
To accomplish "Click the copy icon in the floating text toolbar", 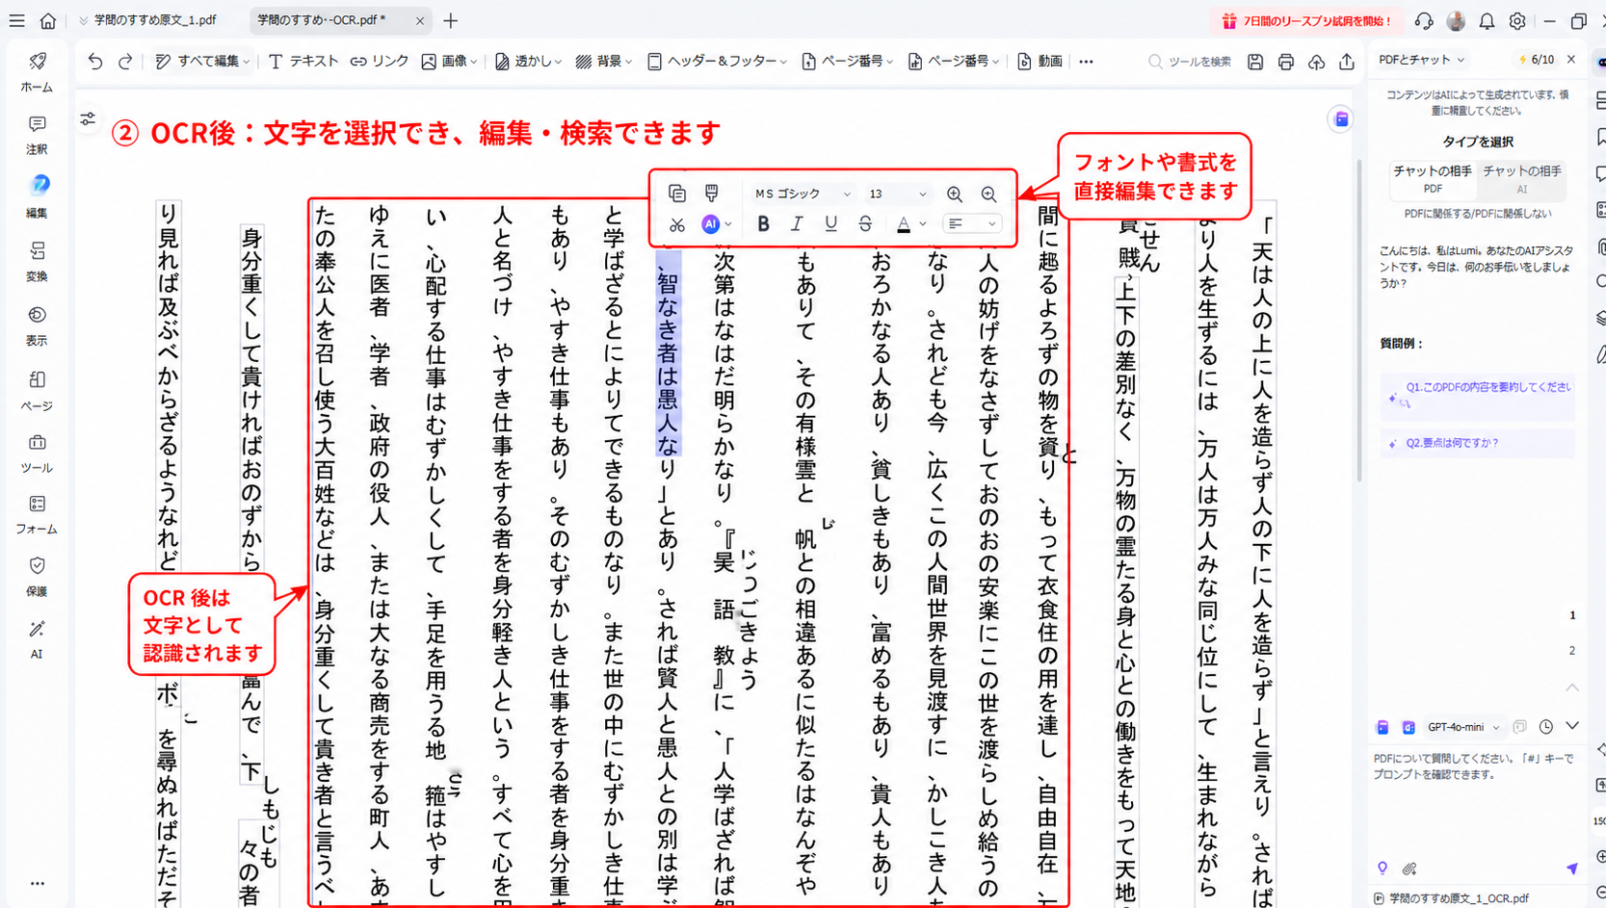I will coord(677,194).
